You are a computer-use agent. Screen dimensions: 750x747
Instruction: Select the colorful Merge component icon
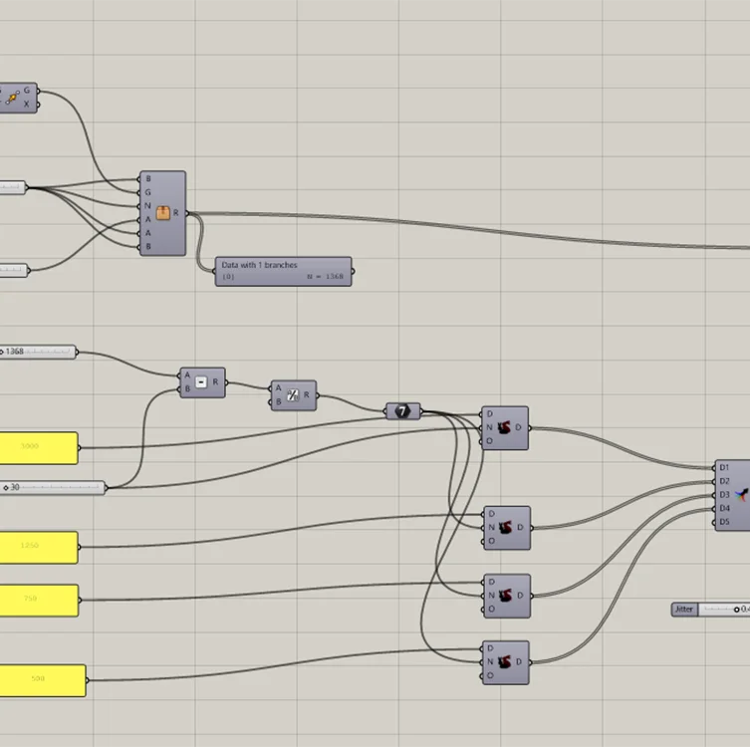[x=741, y=494]
